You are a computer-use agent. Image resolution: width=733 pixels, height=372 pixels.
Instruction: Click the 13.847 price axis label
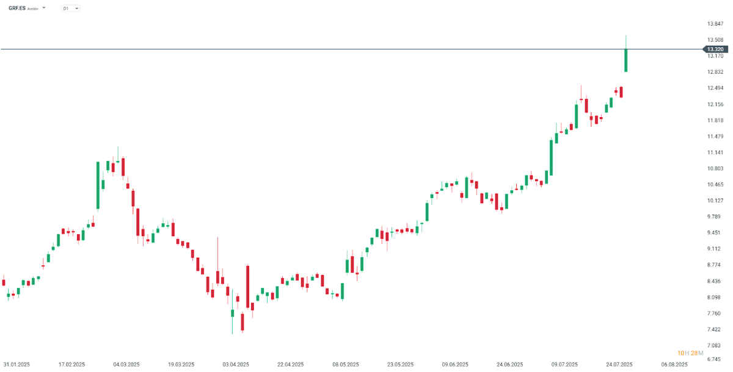[715, 24]
